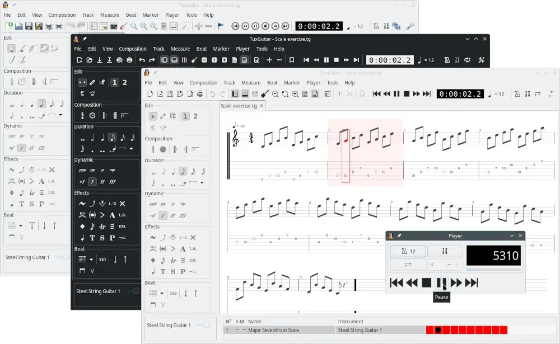Click the time signature icon in Player panel

[x=445, y=252]
